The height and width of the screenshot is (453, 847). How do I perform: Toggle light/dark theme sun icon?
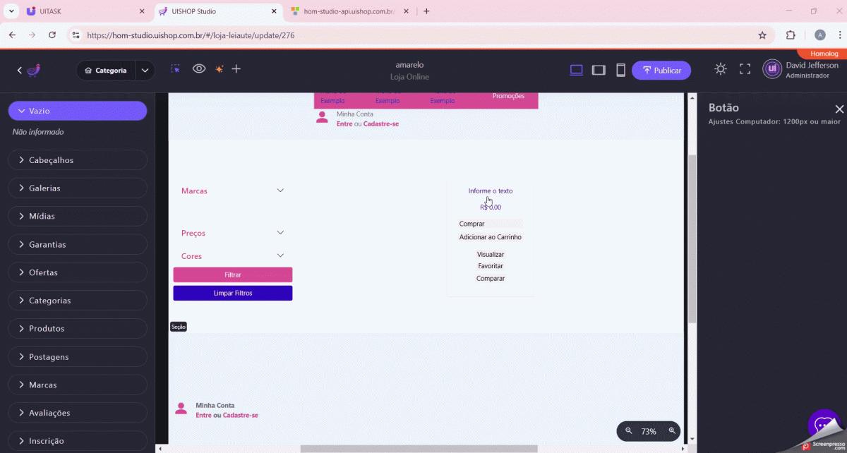coord(720,69)
